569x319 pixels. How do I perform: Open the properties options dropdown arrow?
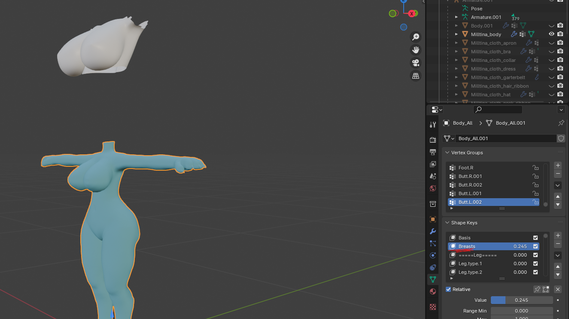561,110
